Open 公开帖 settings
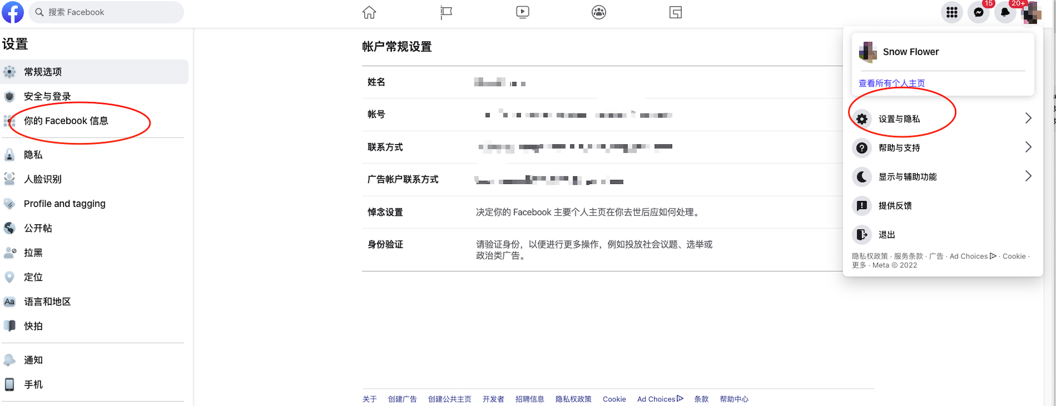This screenshot has height=406, width=1056. tap(94, 228)
